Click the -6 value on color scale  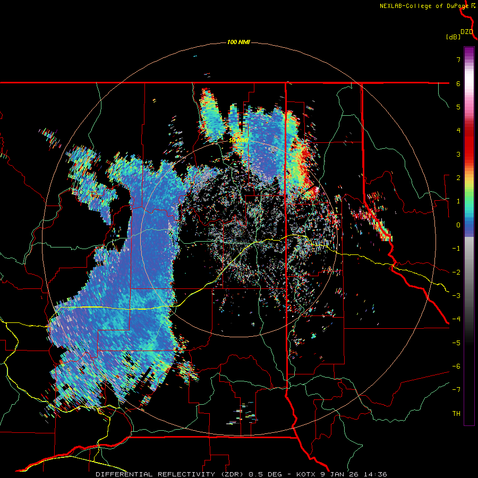point(456,366)
